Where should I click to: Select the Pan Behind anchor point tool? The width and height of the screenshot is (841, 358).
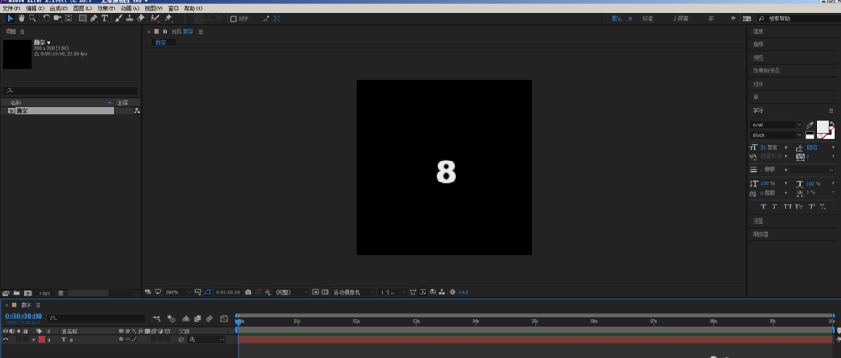click(69, 18)
